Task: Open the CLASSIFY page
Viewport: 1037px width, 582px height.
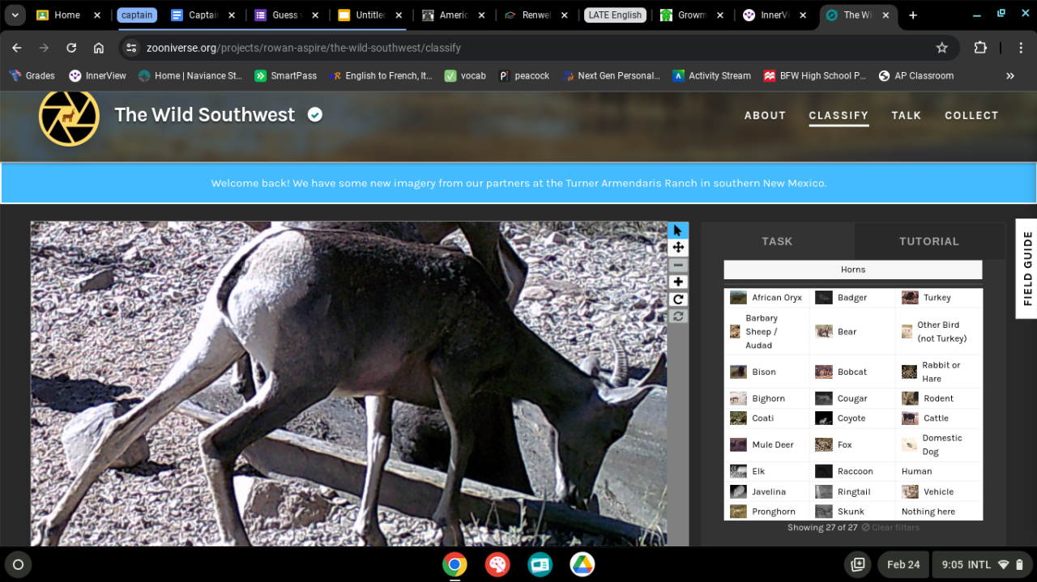Action: (839, 116)
